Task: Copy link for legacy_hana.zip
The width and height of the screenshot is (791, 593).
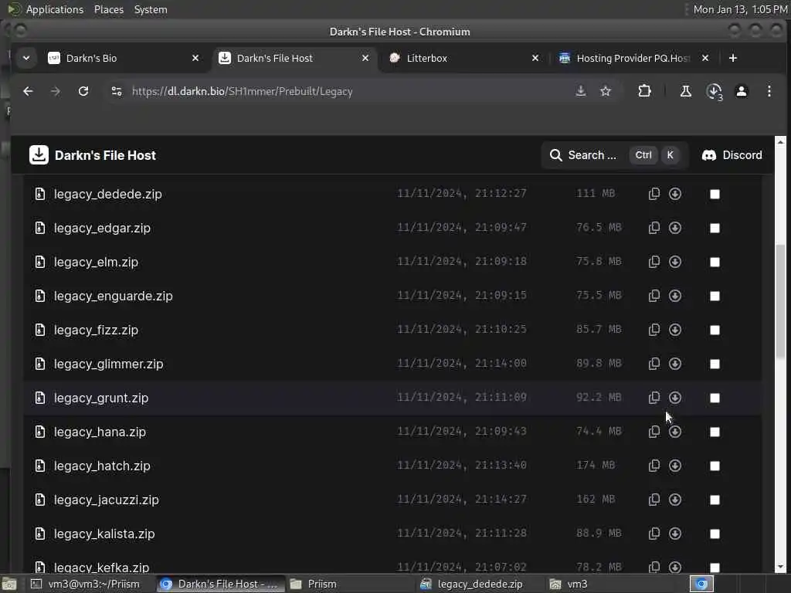Action: point(654,431)
